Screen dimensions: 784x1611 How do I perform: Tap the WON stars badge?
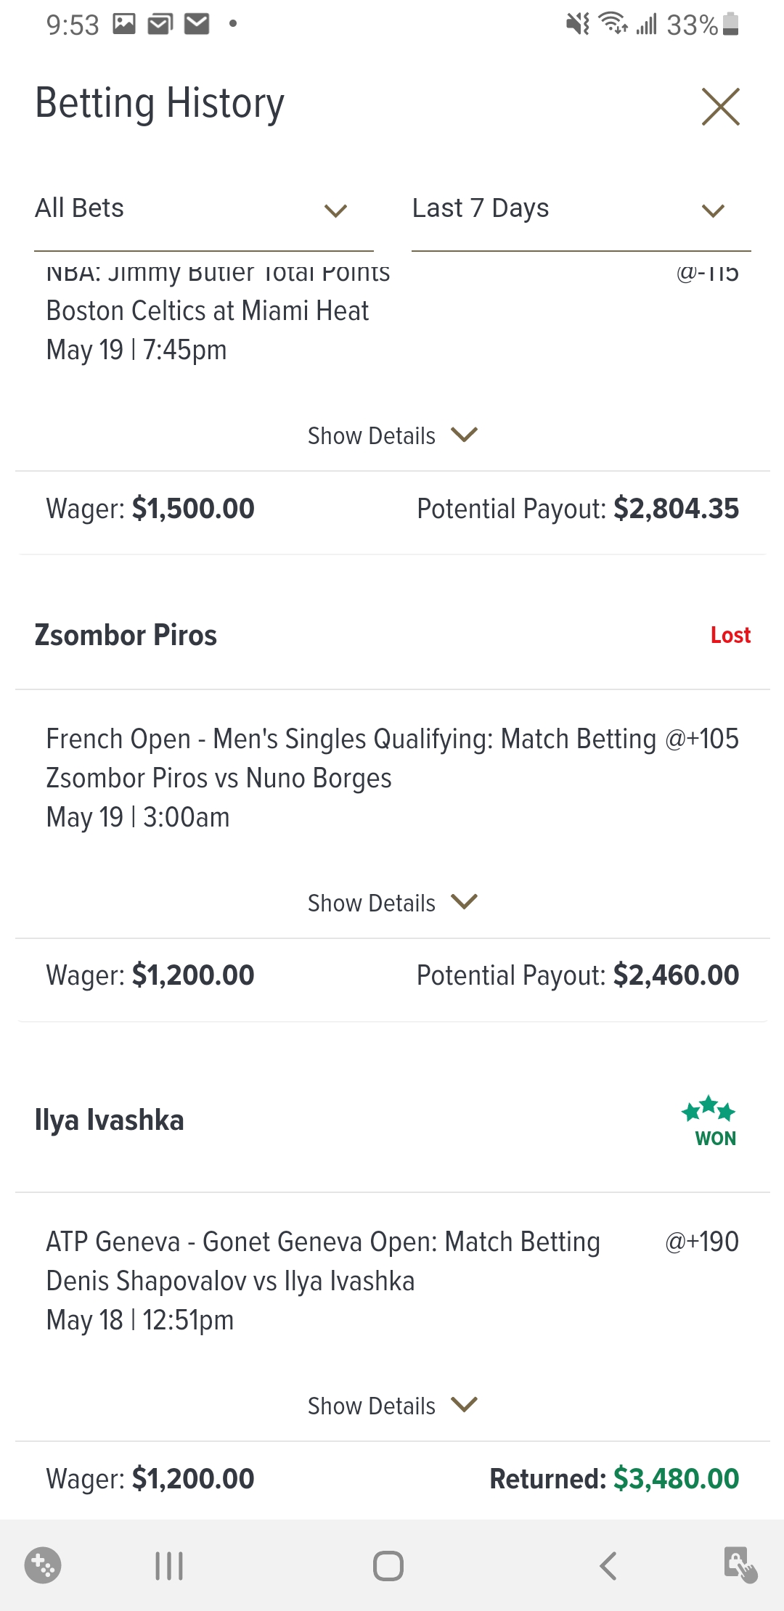point(709,1121)
